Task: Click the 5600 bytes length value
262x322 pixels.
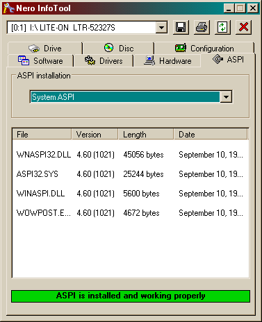Action: [141, 194]
